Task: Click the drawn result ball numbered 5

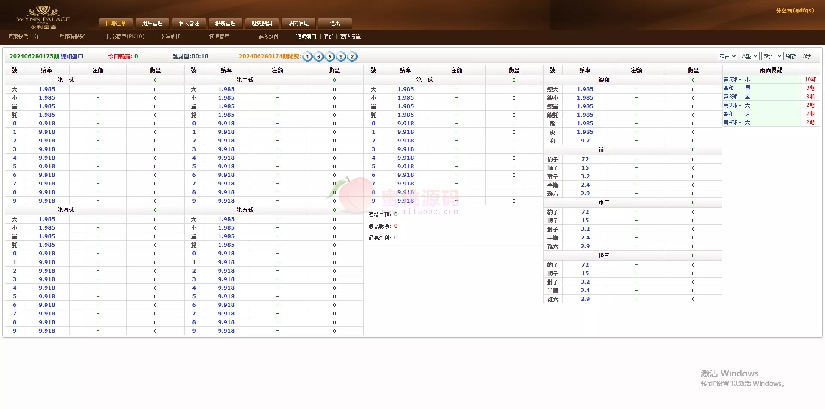Action: pyautogui.click(x=330, y=57)
